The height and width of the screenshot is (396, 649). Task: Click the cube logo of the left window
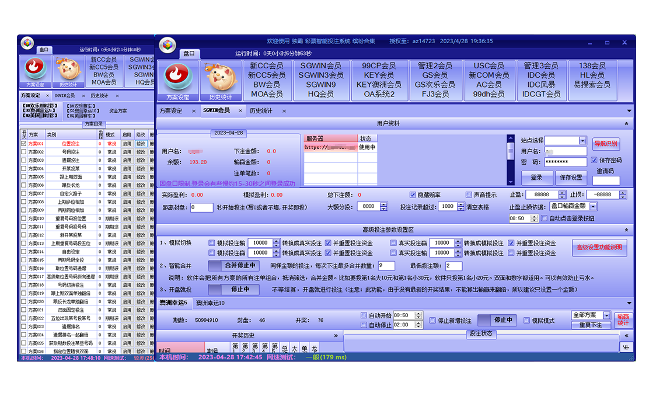click(27, 43)
